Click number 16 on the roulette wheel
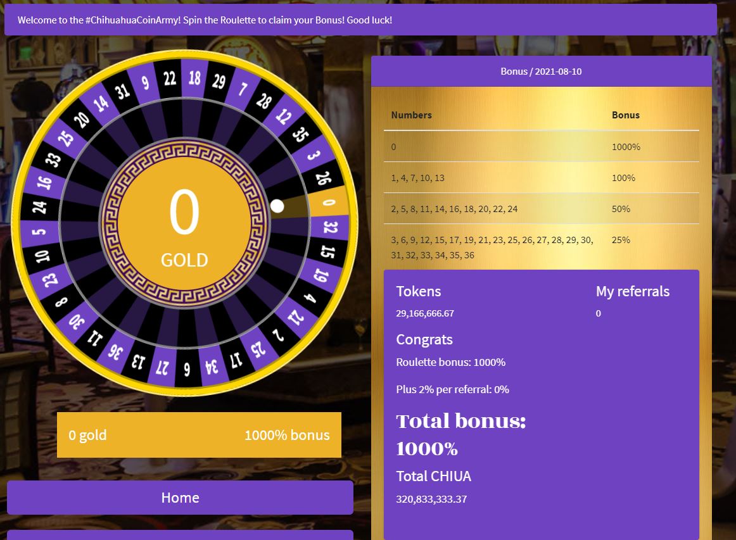 point(44,182)
